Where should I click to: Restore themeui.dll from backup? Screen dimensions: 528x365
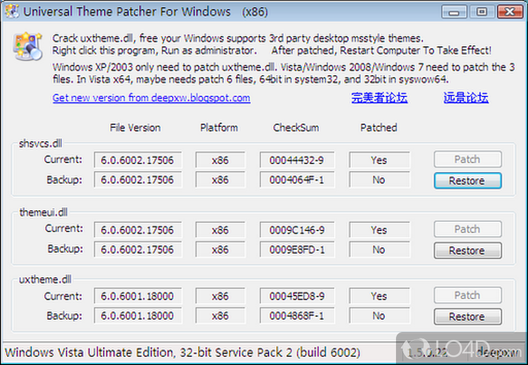tap(468, 251)
